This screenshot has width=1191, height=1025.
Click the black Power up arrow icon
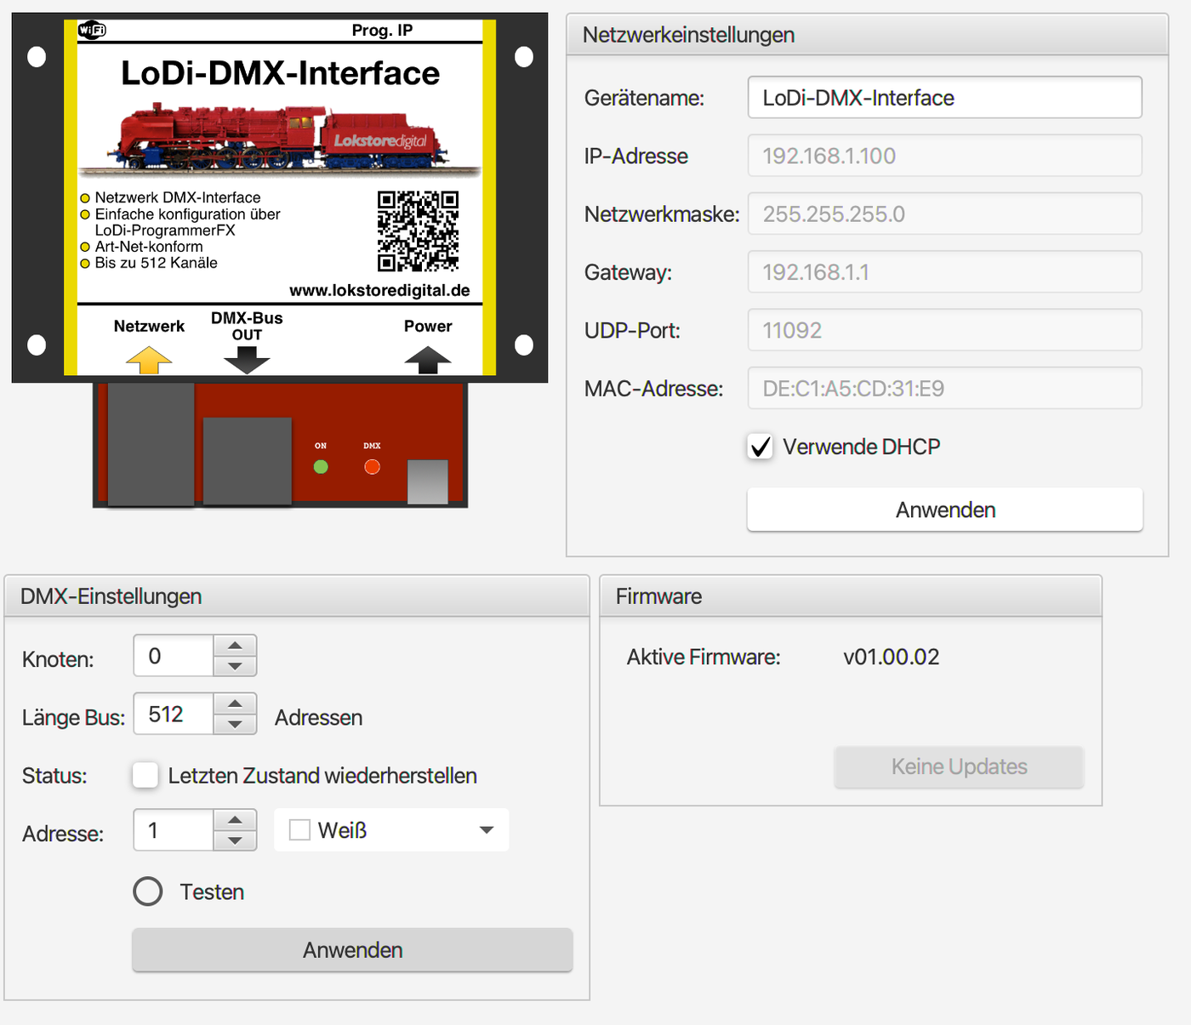point(428,359)
